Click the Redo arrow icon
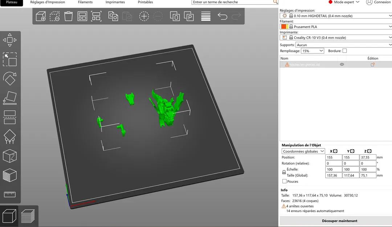The width and height of the screenshot is (392, 227). (236, 16)
